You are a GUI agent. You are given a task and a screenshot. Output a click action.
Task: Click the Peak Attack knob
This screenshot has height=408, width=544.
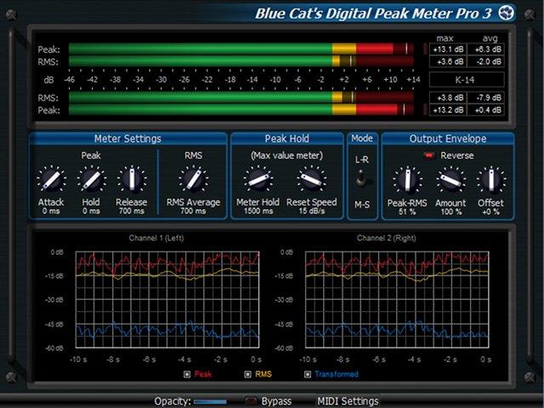pyautogui.click(x=51, y=179)
